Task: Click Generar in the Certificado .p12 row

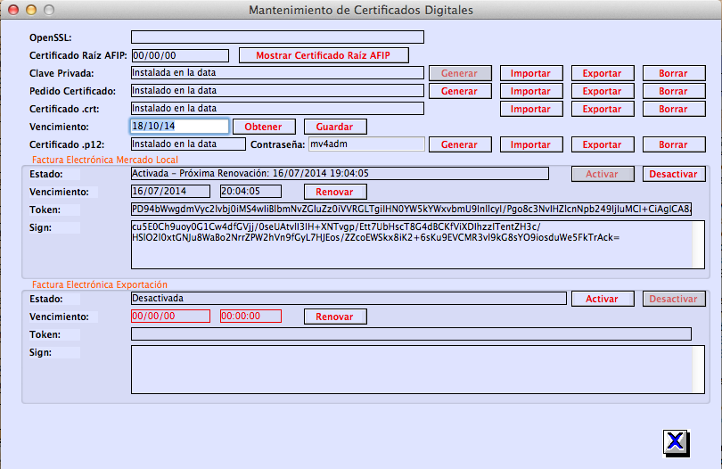Action: 460,144
